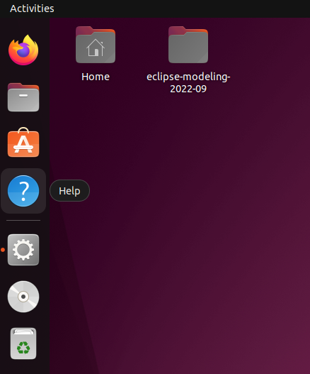
Task: Click the "eclipse-modeling-2022-09" folder name label
Action: [x=188, y=83]
